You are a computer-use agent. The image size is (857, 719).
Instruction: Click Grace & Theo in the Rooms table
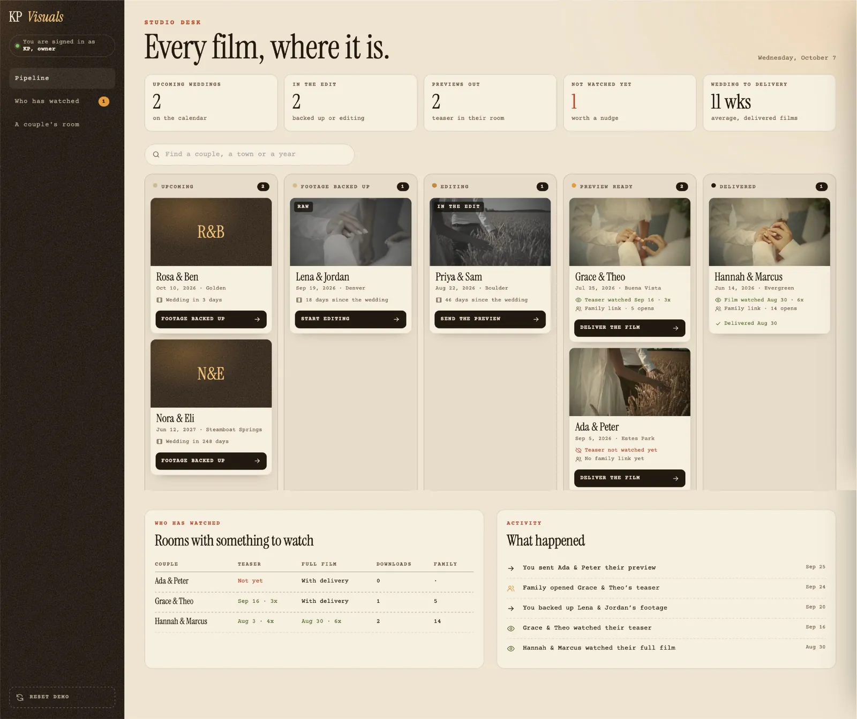pos(174,601)
